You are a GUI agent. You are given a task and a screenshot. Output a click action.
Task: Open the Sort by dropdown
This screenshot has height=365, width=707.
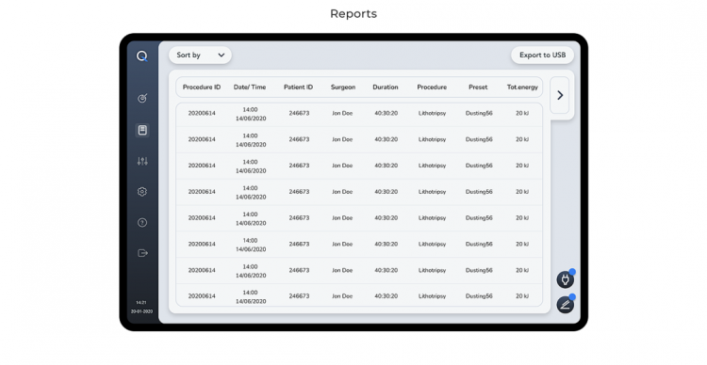coord(200,55)
